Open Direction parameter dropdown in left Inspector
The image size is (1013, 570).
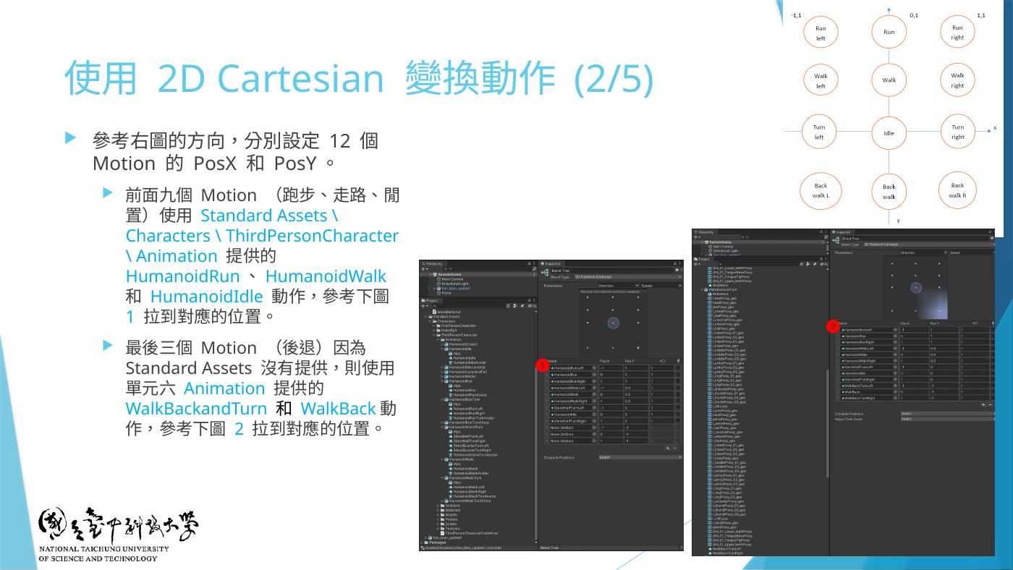618,286
